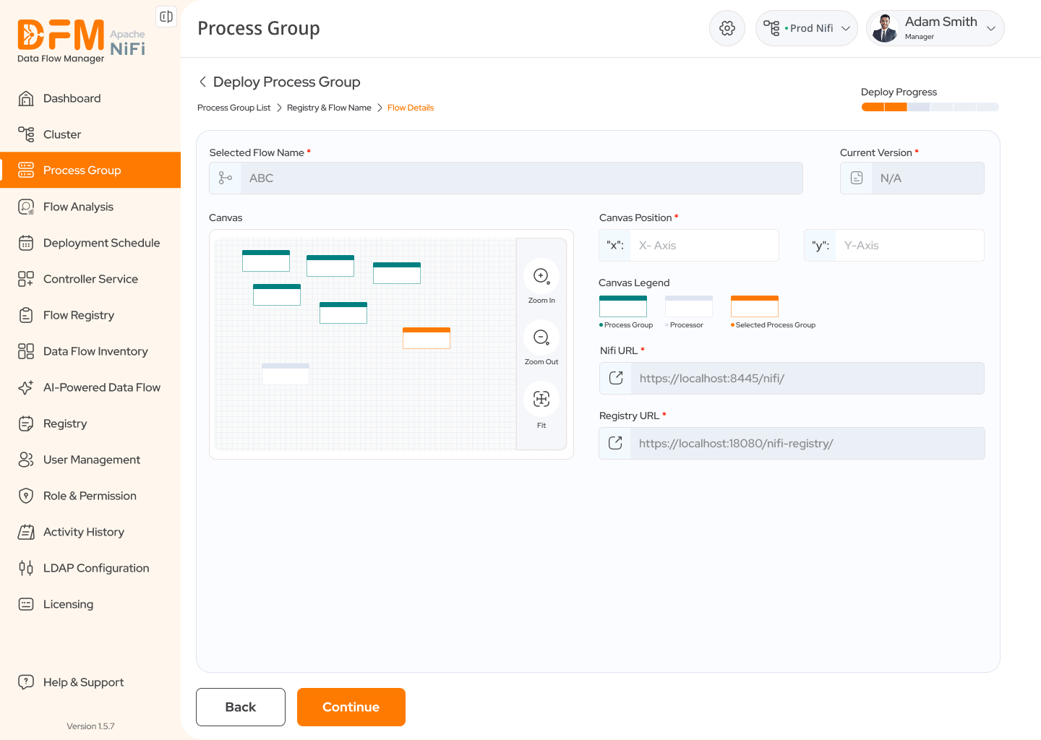The width and height of the screenshot is (1041, 740).
Task: Collapse the sidebar with panel toggle icon
Action: [x=166, y=17]
